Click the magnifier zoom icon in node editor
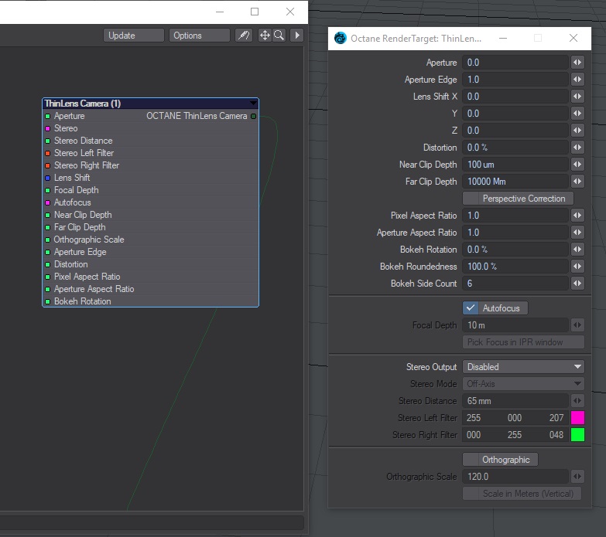 tap(279, 36)
